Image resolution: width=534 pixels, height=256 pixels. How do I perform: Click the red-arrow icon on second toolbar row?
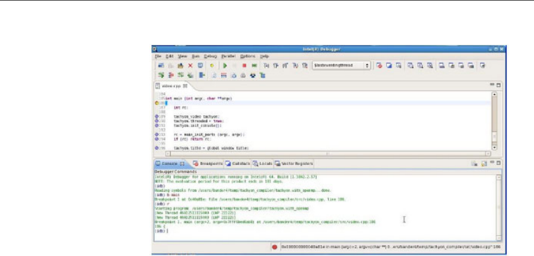[x=171, y=75]
